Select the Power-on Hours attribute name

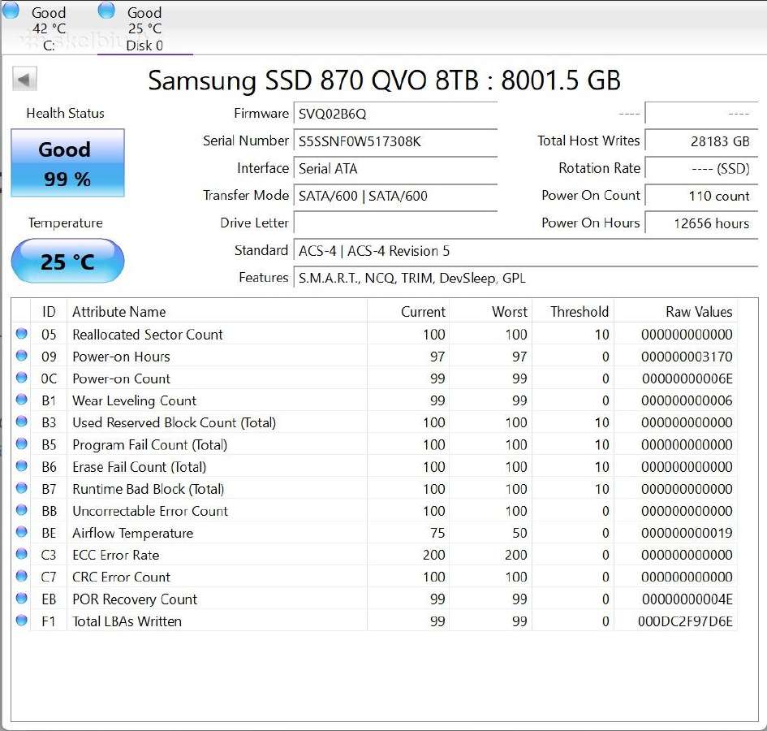[121, 357]
